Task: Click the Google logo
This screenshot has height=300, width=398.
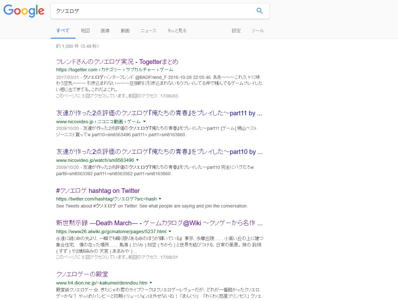Action: (24, 11)
